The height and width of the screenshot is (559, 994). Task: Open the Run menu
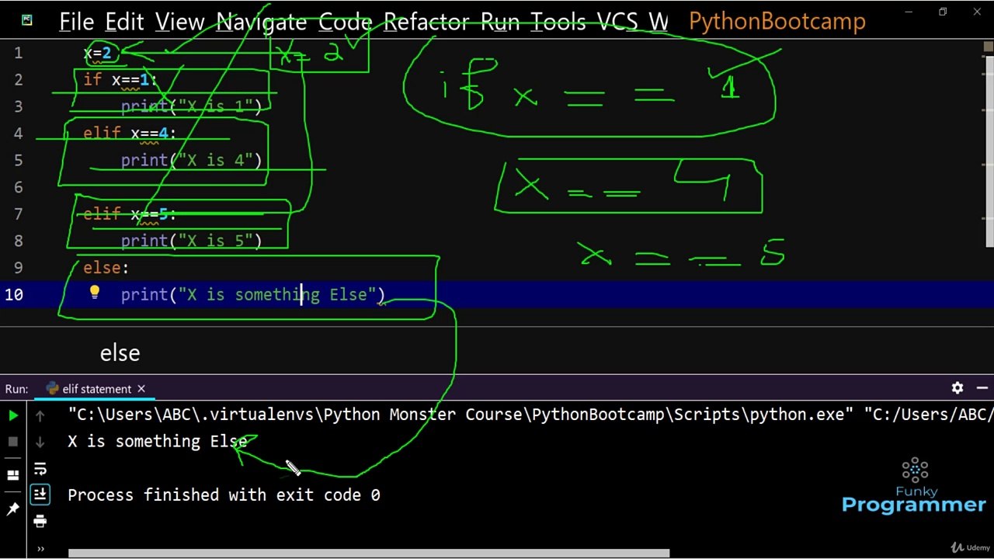501,21
